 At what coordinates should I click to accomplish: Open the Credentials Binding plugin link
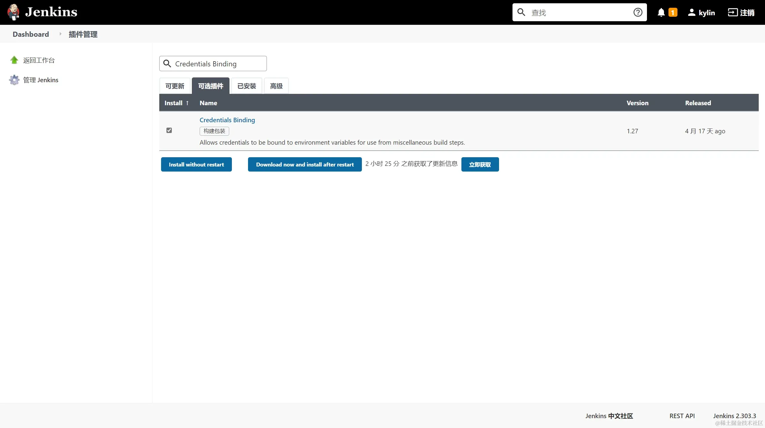point(227,120)
